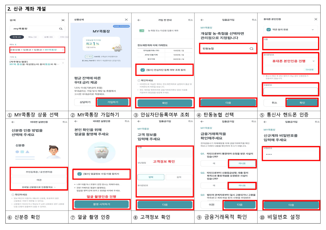Go back from 고객 정보를 입력해 주세요 screen
Screen dimensions: 326x230
tap(139, 121)
